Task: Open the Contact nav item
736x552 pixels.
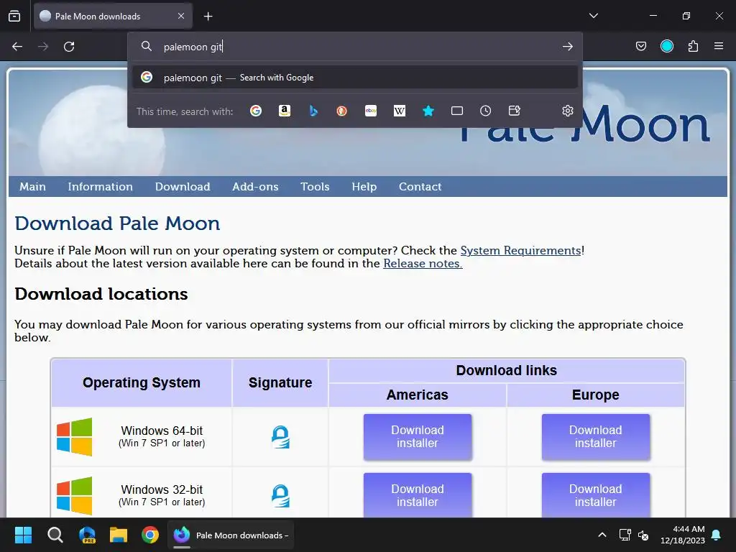Action: click(x=420, y=186)
